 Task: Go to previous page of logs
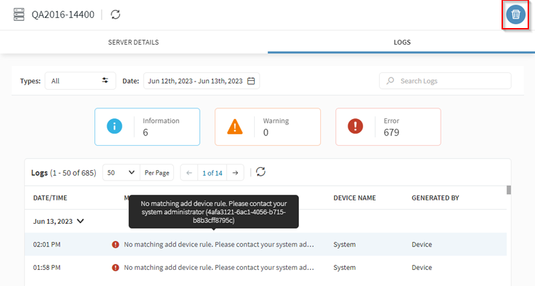click(189, 172)
